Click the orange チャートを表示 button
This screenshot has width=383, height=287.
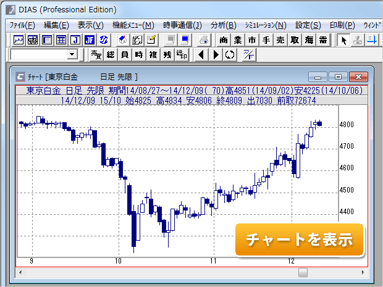coord(299,240)
